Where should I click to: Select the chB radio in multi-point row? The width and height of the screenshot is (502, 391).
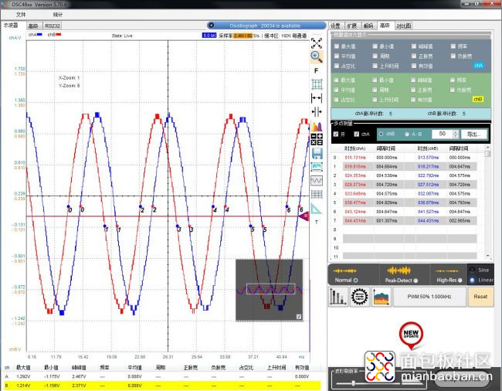click(381, 134)
